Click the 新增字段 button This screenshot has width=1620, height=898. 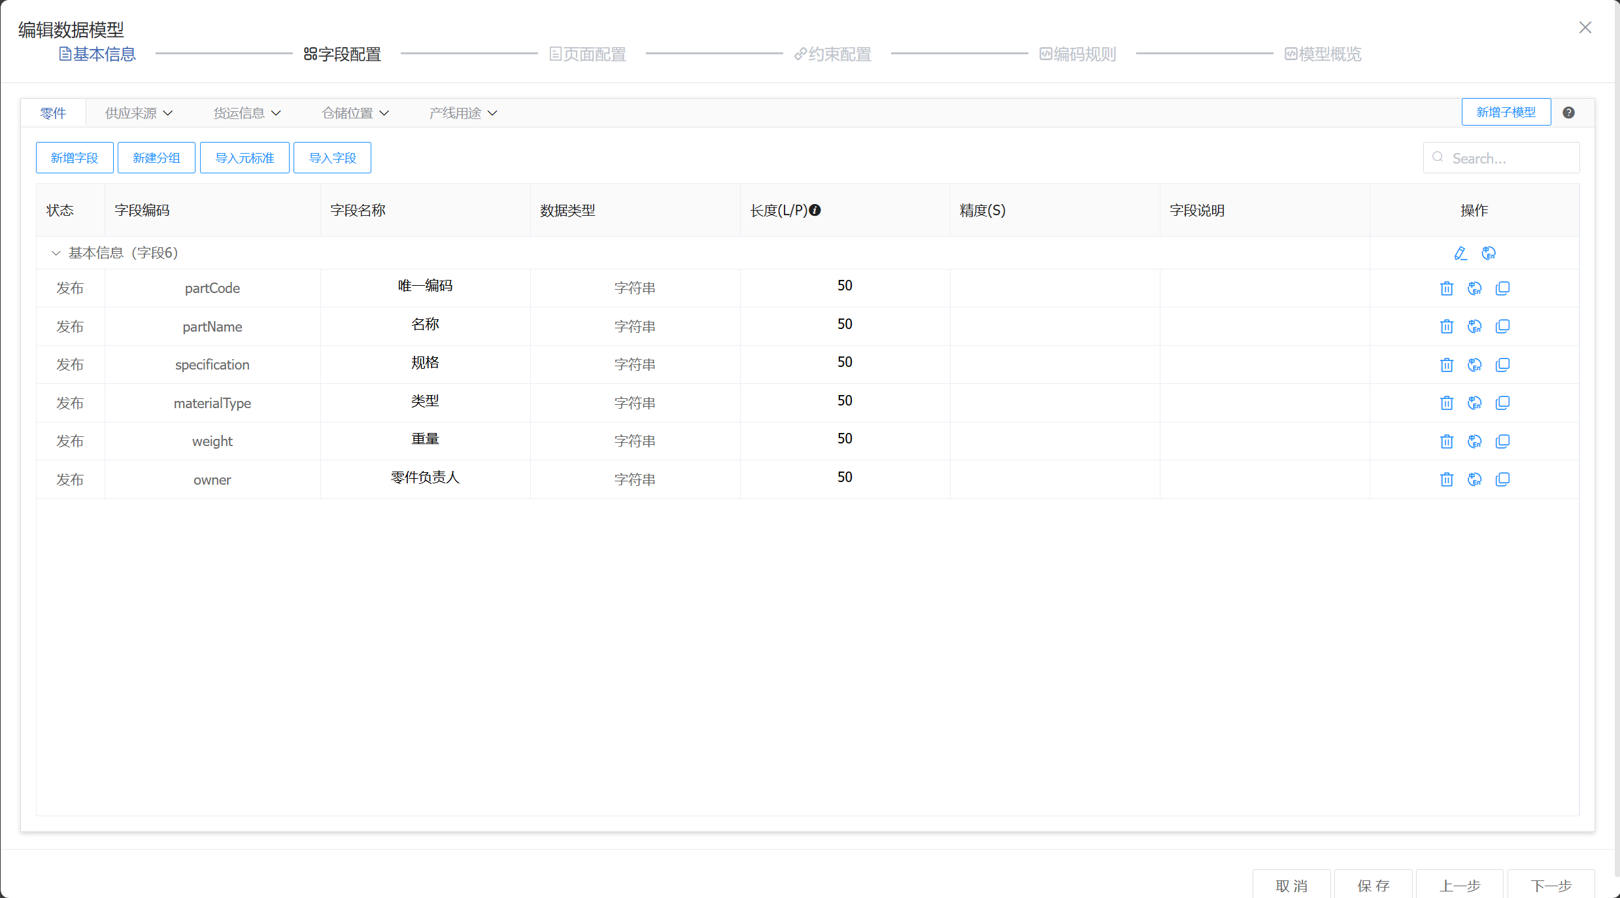pos(75,158)
